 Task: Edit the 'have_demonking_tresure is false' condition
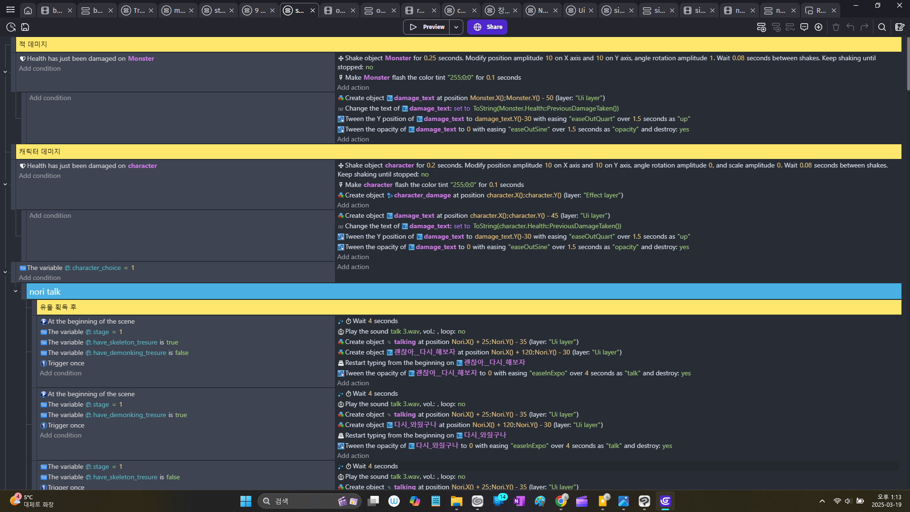coord(114,353)
